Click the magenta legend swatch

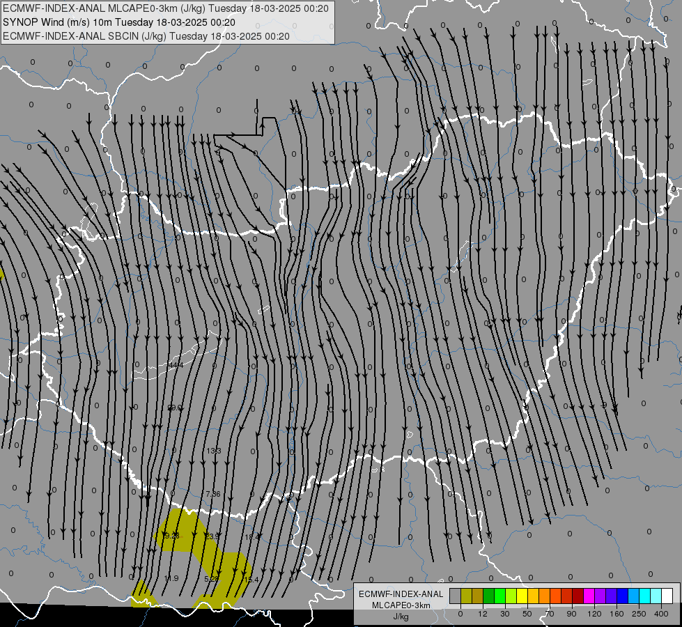point(589,596)
